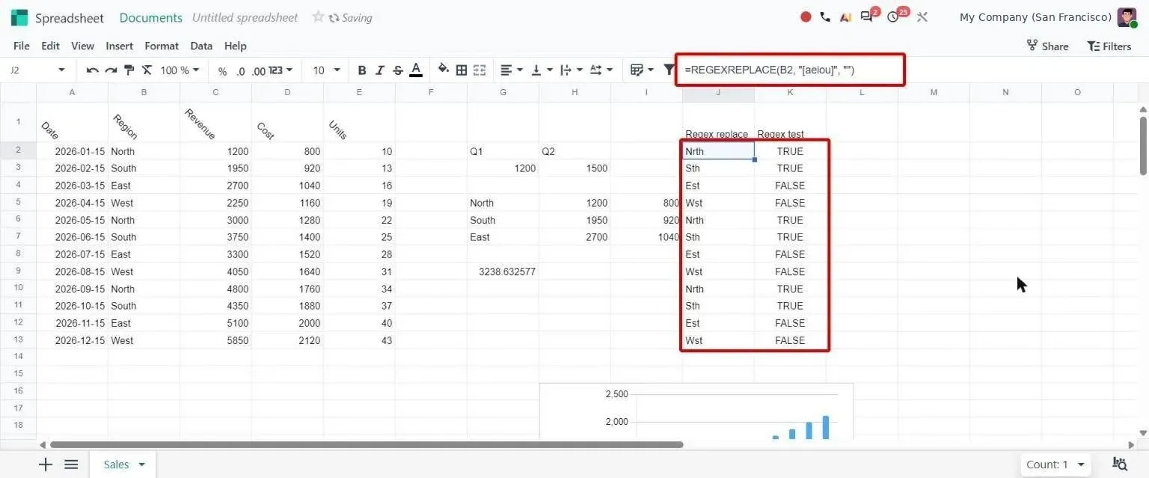Click the Documents breadcrumb link
This screenshot has height=478, width=1149.
(150, 17)
